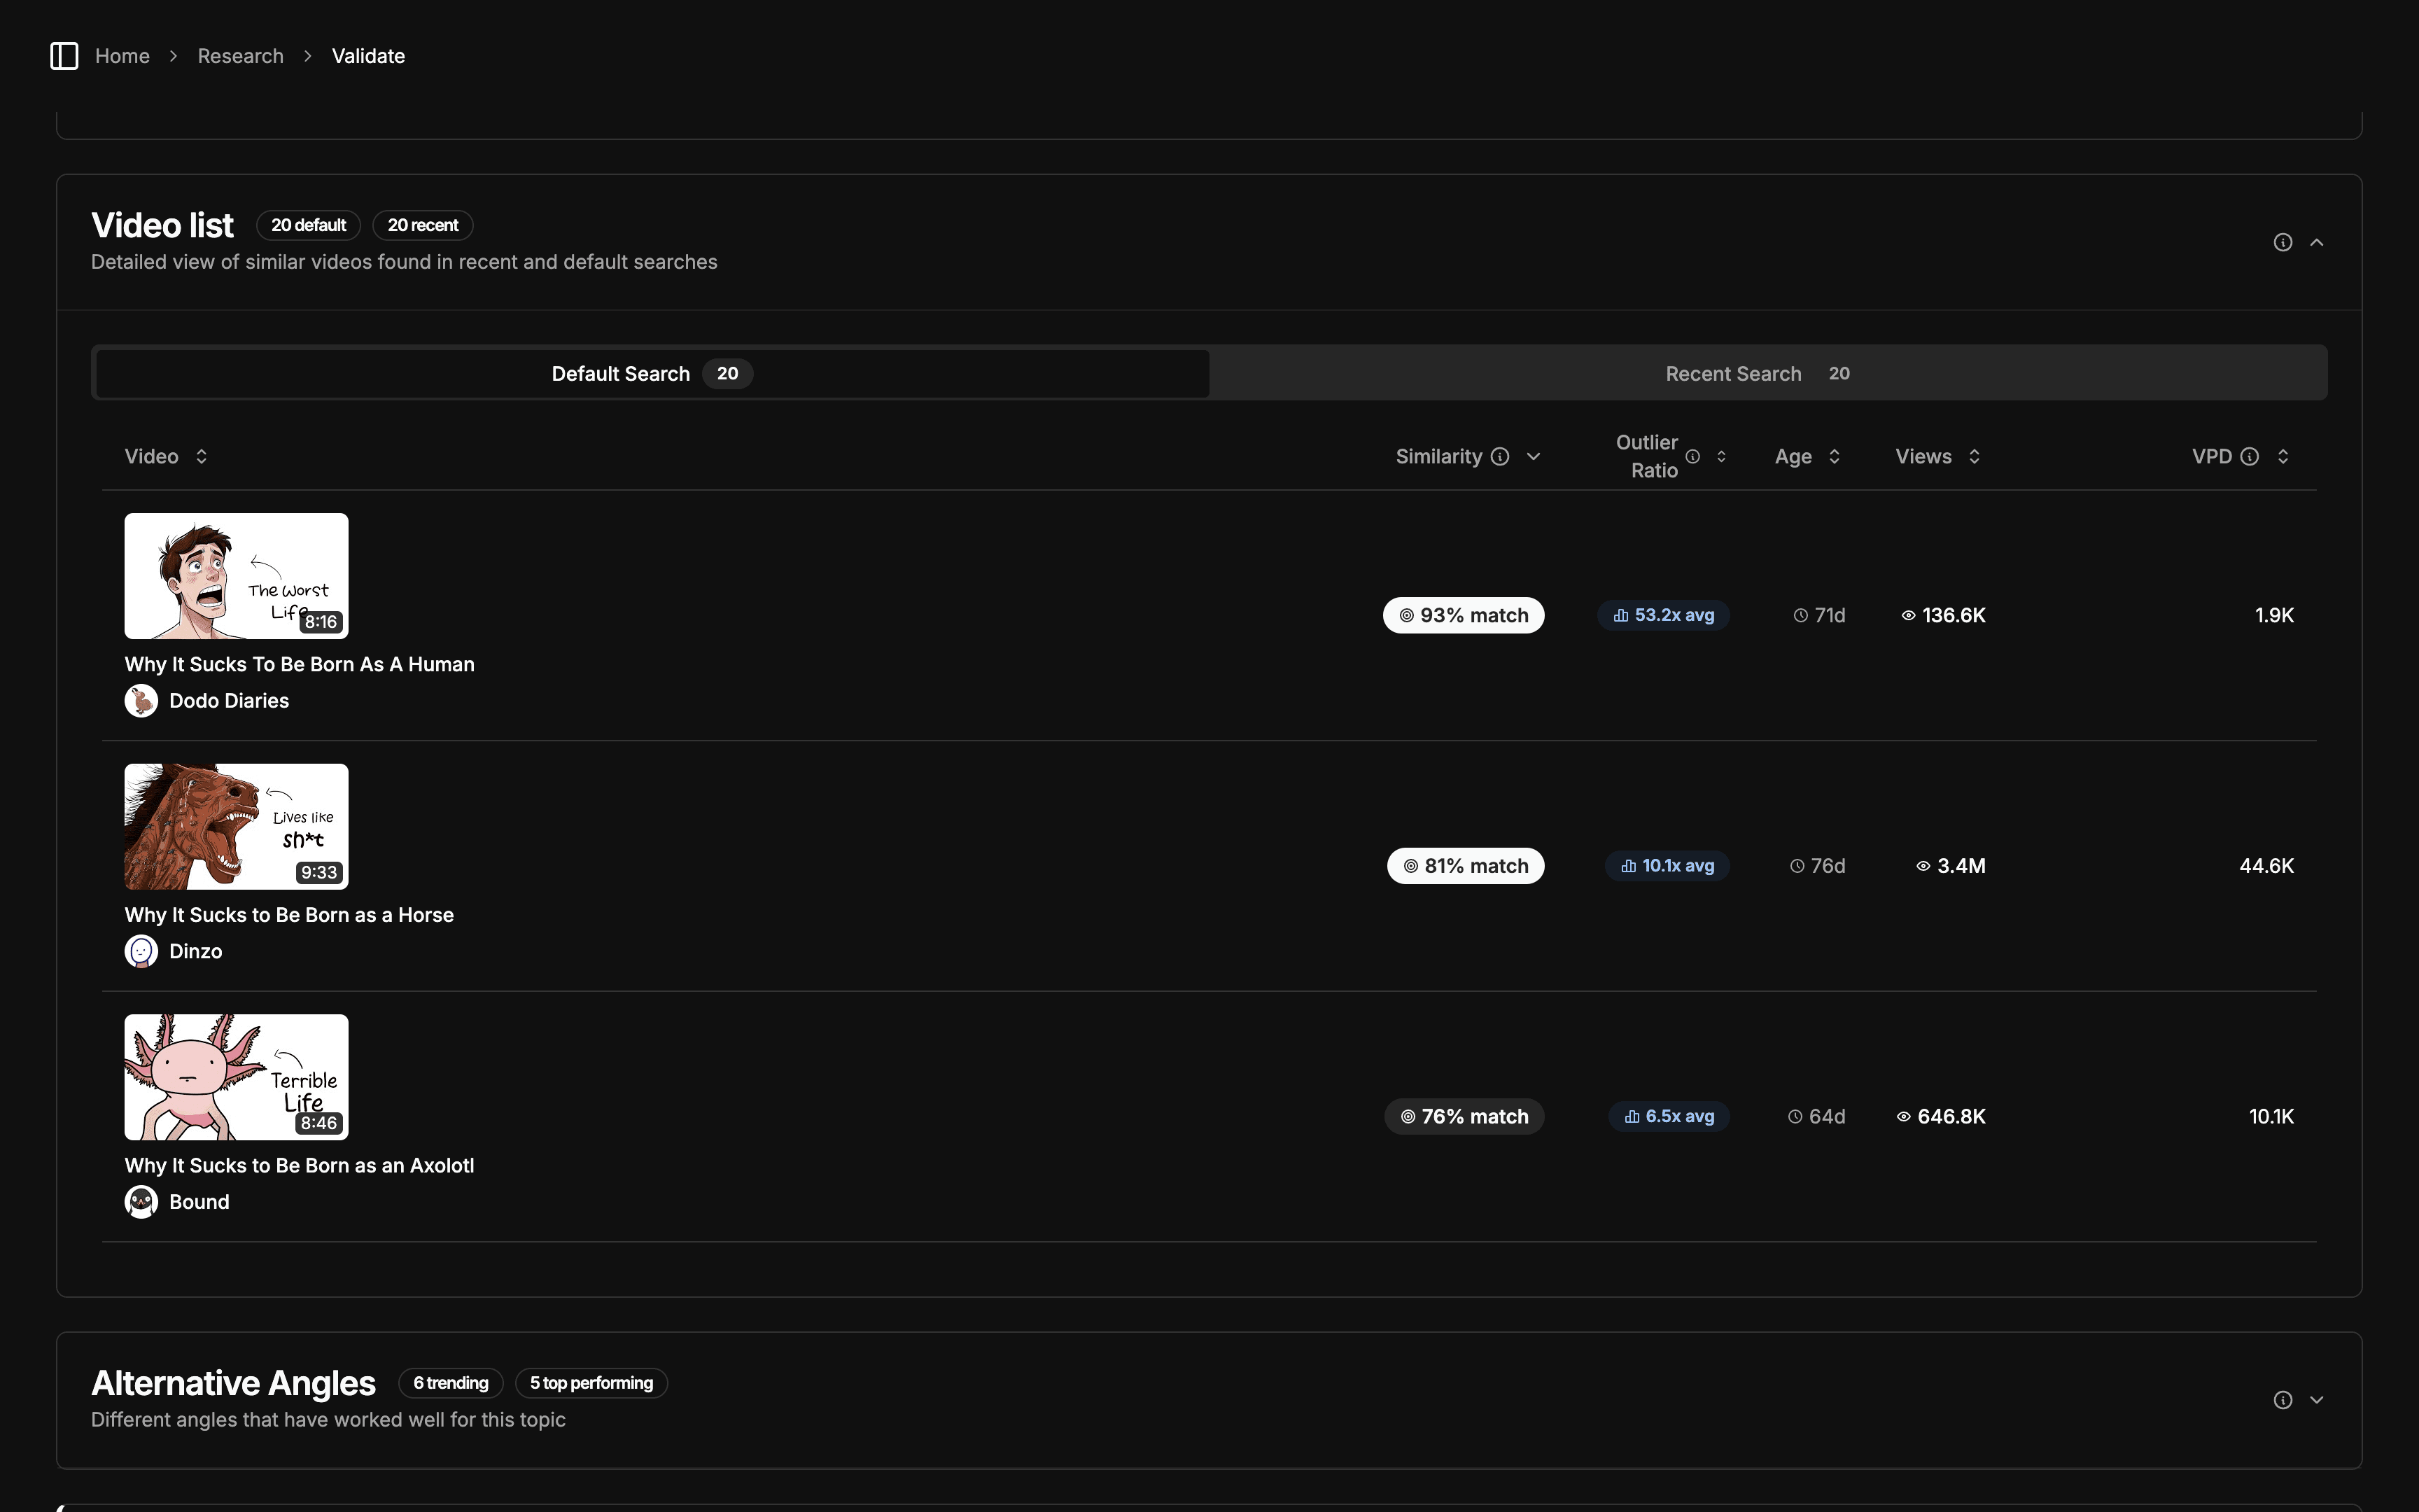2419x1512 pixels.
Task: Open Similarity sort chevron
Action: (x=1534, y=456)
